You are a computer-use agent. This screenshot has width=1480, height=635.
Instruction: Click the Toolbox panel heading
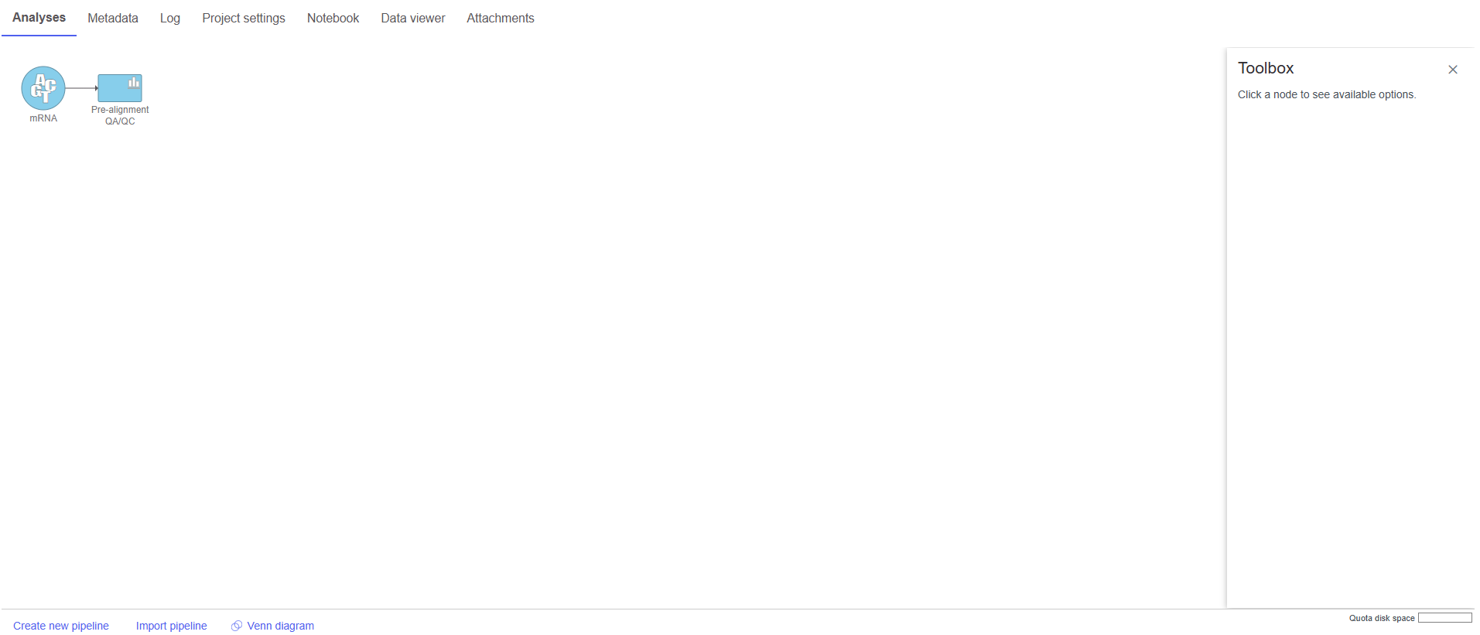pyautogui.click(x=1266, y=68)
